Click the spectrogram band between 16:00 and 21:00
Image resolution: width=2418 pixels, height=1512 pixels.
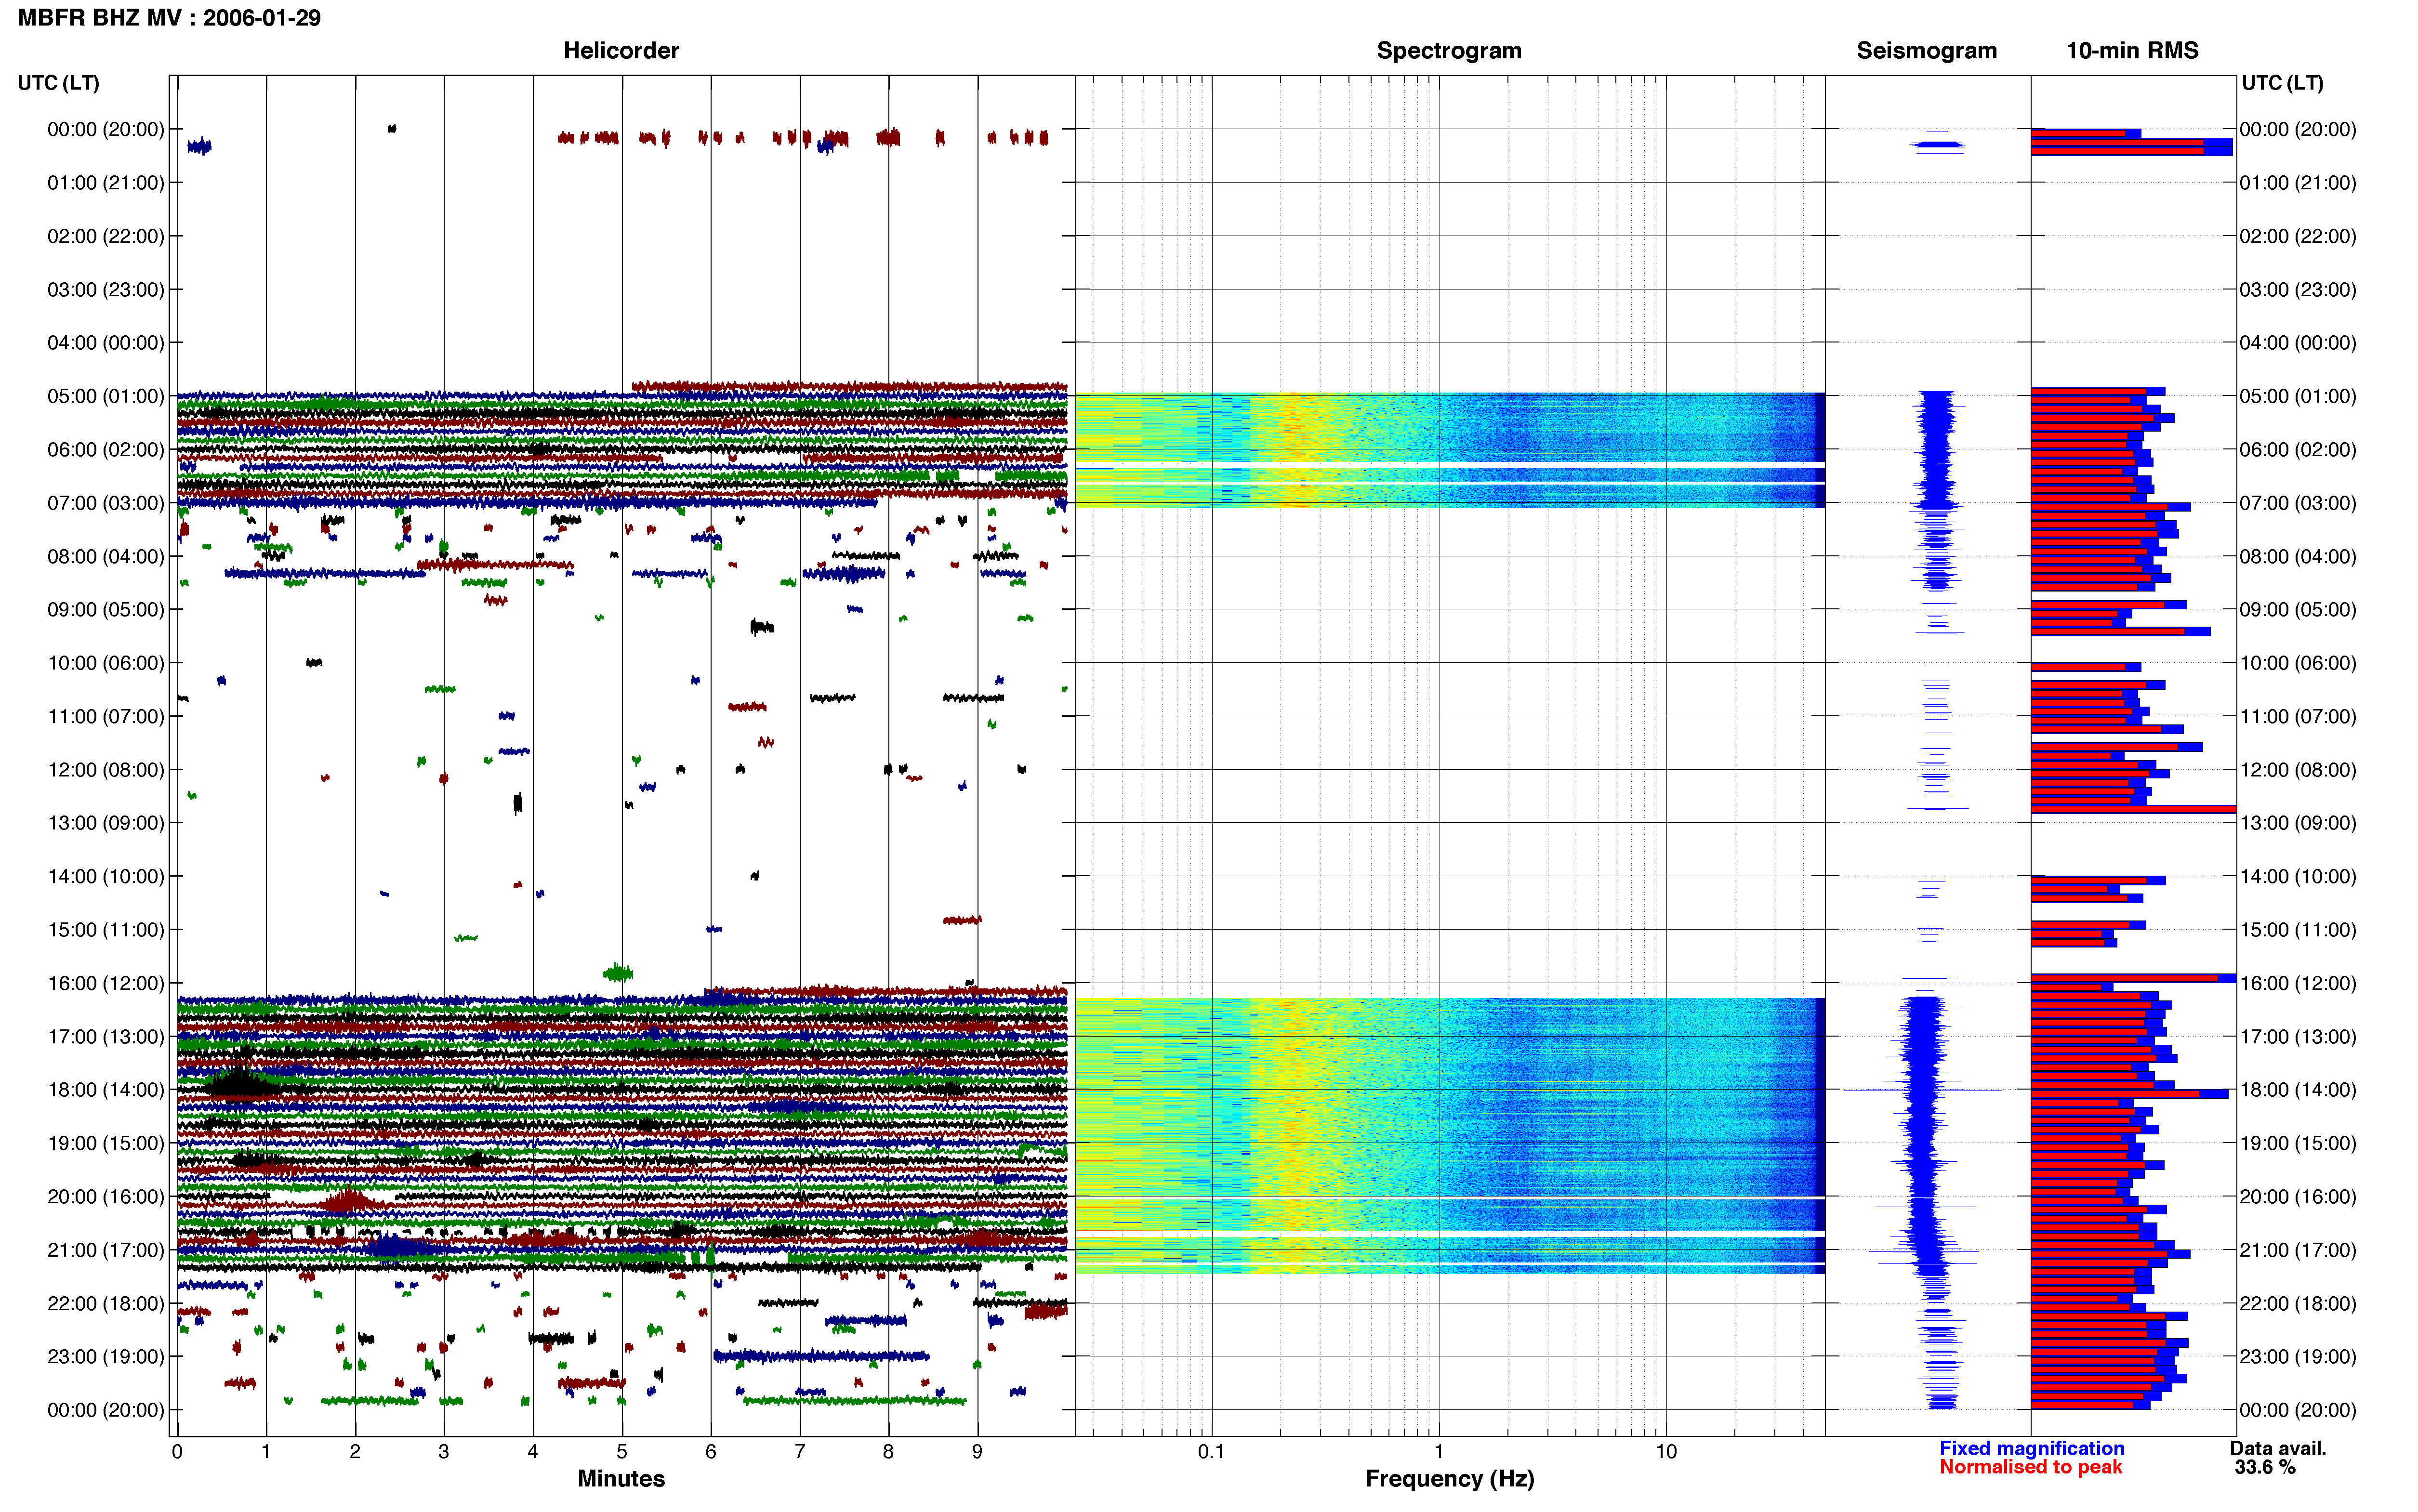click(1449, 1135)
